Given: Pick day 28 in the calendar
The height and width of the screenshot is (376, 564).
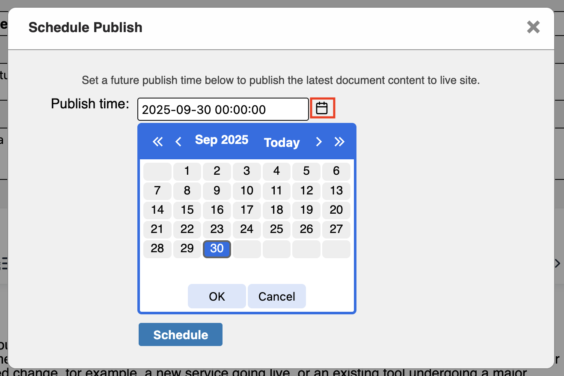Looking at the screenshot, I should click(157, 248).
